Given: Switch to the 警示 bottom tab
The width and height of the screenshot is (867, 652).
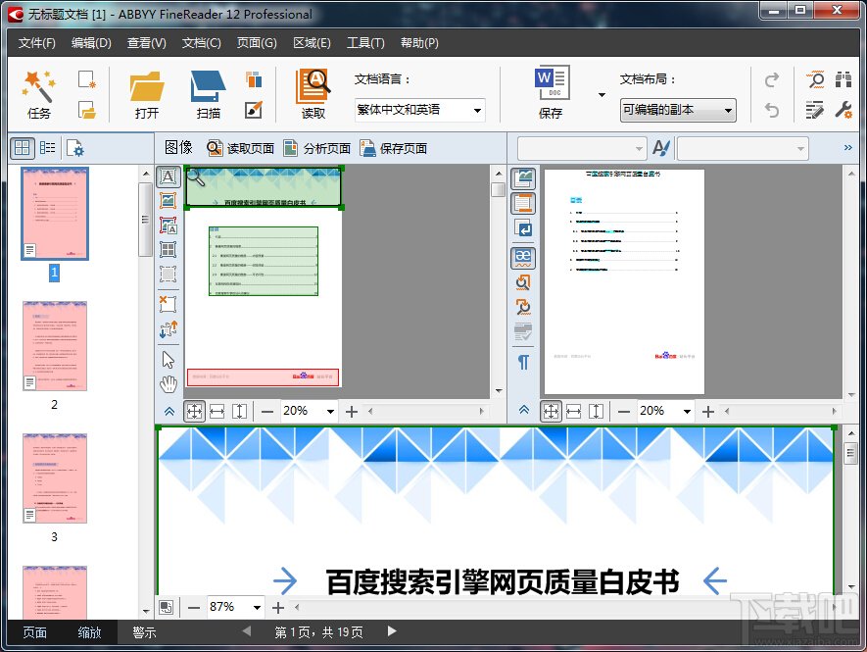Looking at the screenshot, I should (x=144, y=632).
